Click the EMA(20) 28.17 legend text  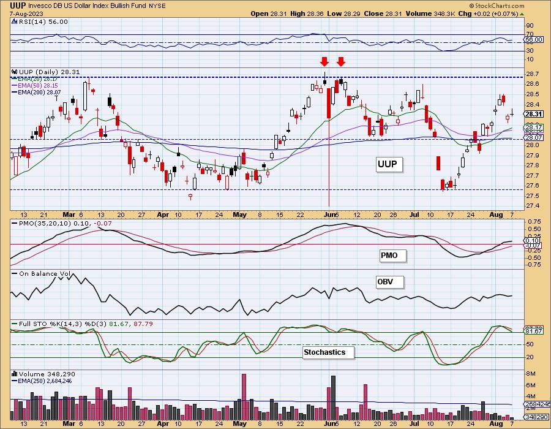[x=37, y=79]
